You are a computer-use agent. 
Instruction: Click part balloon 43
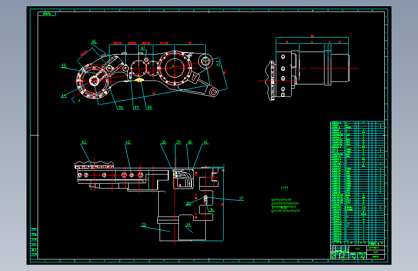84,142
